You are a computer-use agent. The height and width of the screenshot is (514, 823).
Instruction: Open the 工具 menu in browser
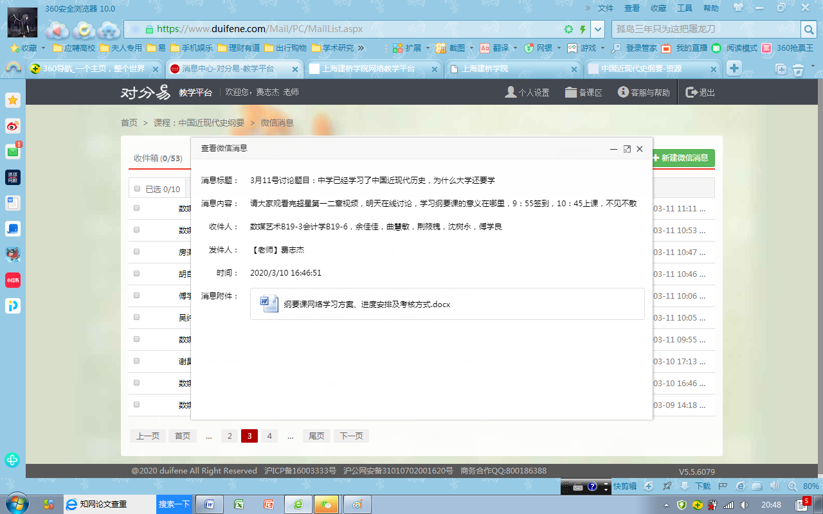(x=685, y=8)
